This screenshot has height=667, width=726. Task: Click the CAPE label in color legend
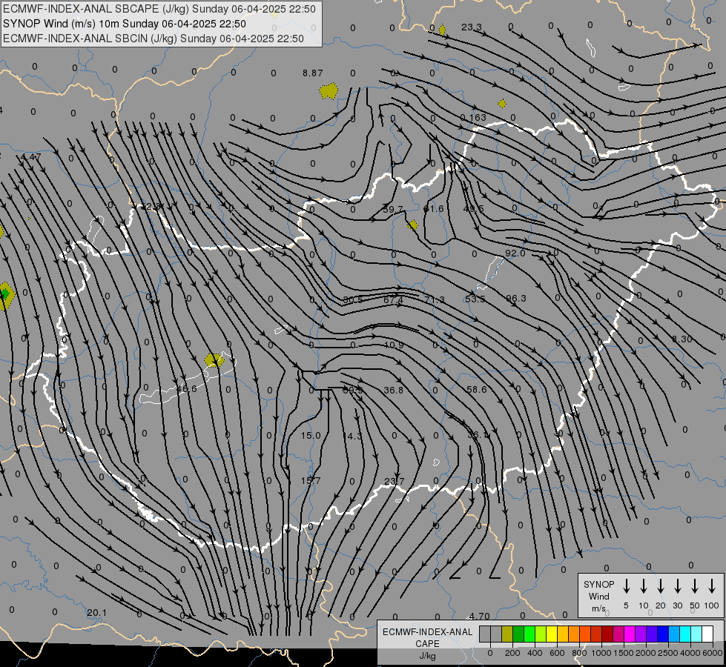[427, 644]
